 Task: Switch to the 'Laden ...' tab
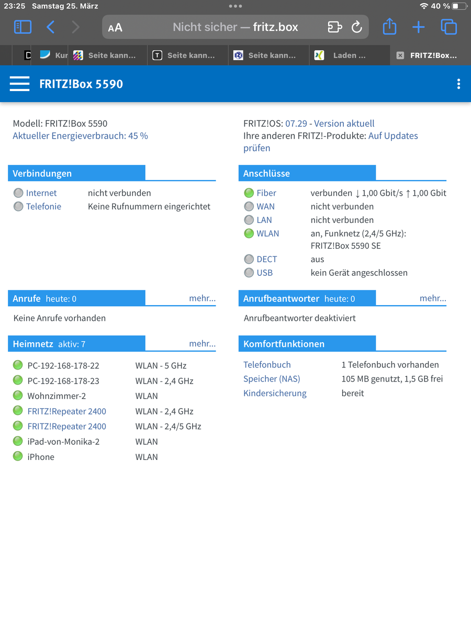(x=350, y=55)
